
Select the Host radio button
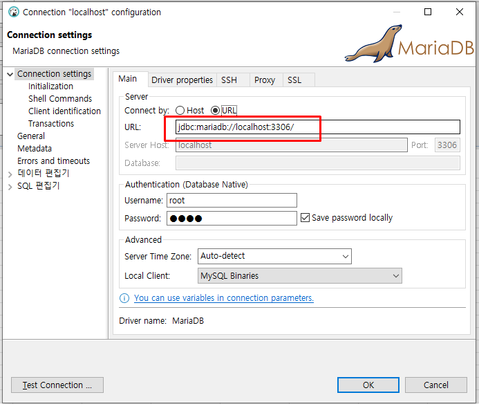click(x=180, y=111)
